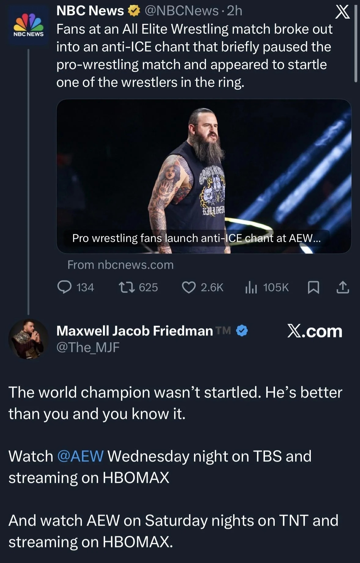The height and width of the screenshot is (563, 360).
Task: Click the Maxwell Jacob Friedman display name
Action: coord(134,331)
